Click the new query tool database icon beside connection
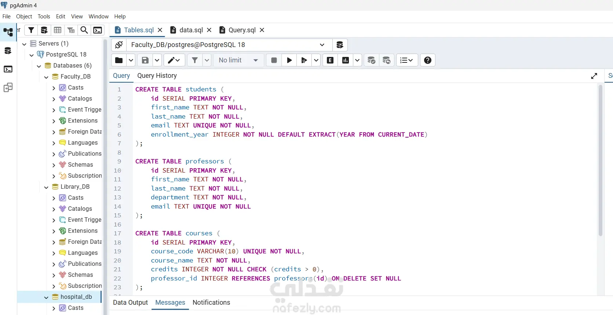Image resolution: width=613 pixels, height=315 pixels. click(x=340, y=45)
